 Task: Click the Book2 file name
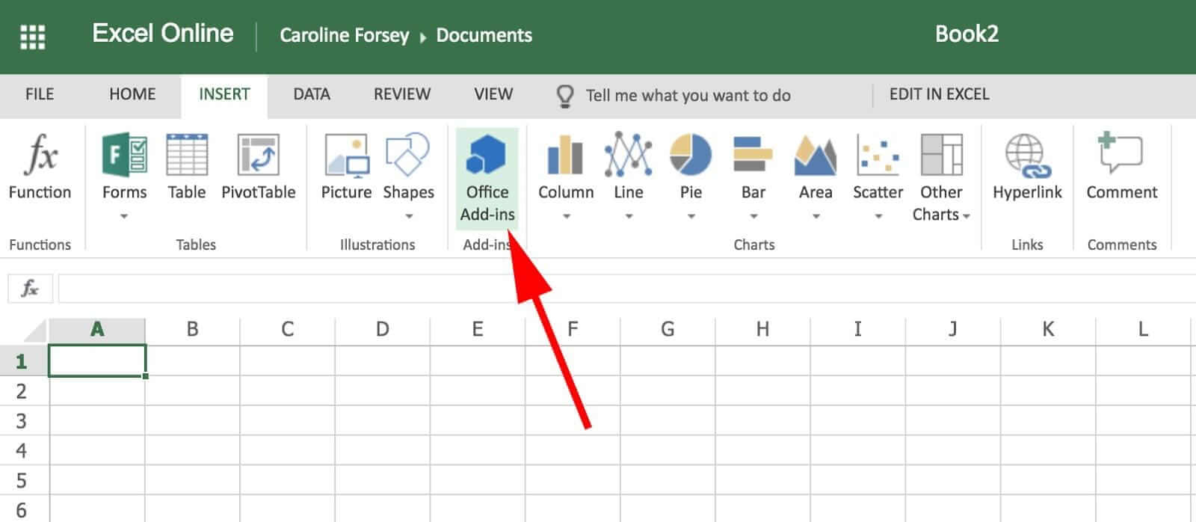(967, 34)
